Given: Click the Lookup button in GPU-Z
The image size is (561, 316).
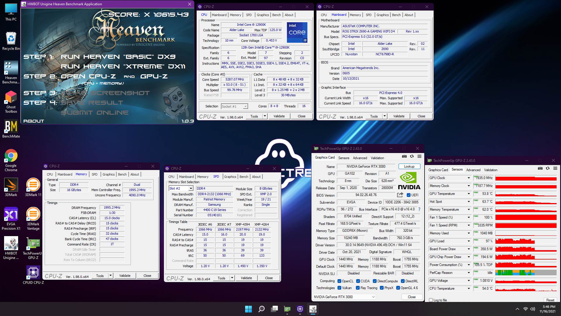Looking at the screenshot, I should click(409, 166).
